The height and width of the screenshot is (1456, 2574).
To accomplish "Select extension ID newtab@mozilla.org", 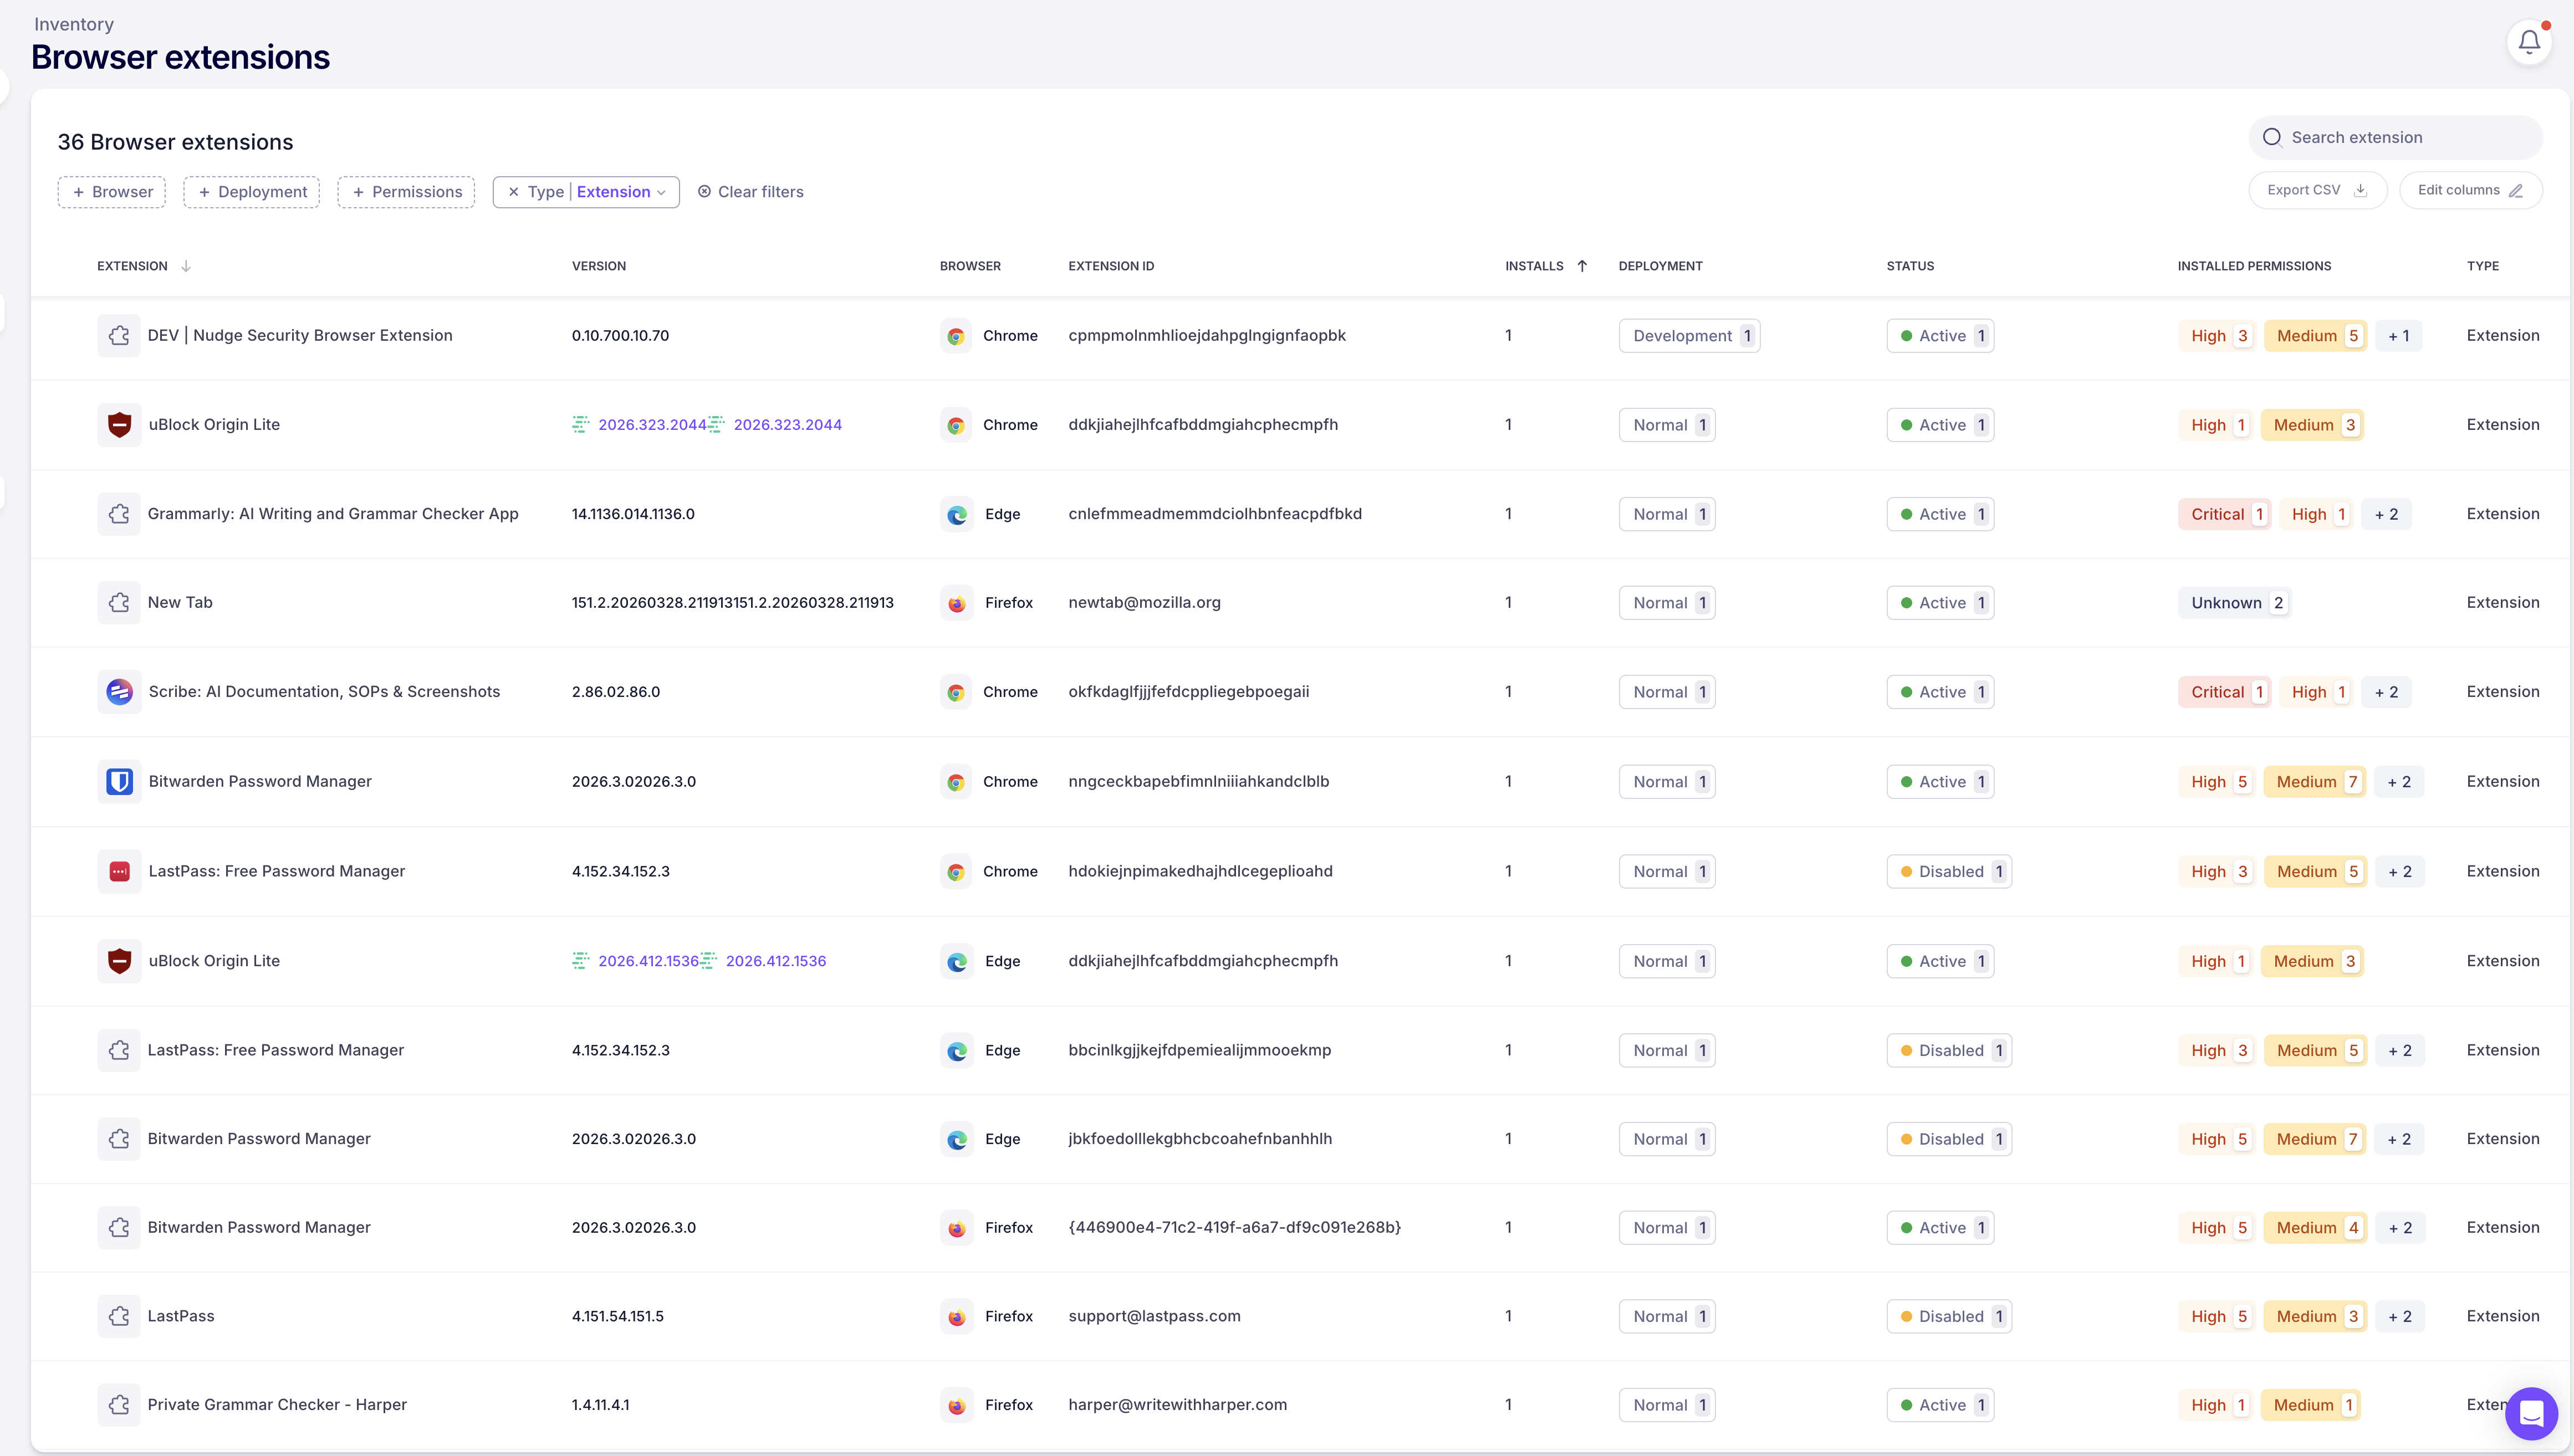I will 1145,603.
